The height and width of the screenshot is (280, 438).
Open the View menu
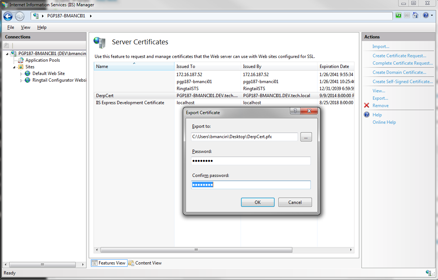point(26,27)
